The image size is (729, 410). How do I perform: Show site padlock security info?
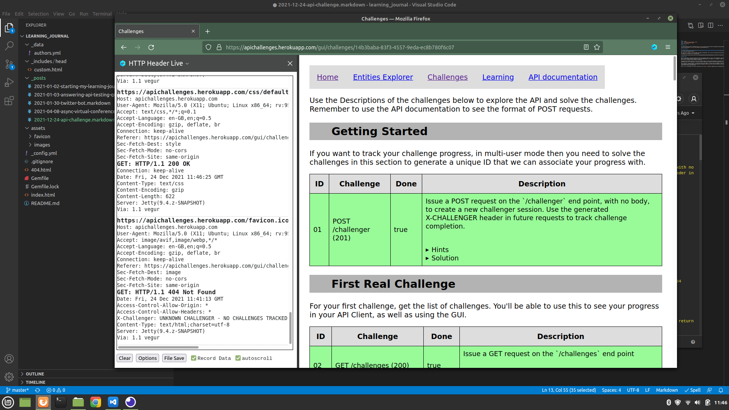coord(219,47)
